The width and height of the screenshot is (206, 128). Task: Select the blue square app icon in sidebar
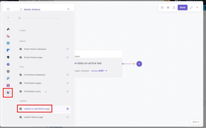pyautogui.click(x=8, y=50)
